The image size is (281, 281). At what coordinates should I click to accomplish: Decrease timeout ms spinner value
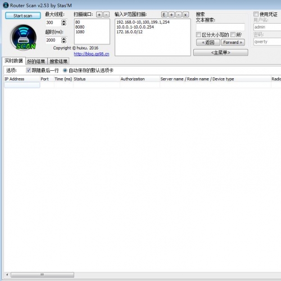pos(64,42)
